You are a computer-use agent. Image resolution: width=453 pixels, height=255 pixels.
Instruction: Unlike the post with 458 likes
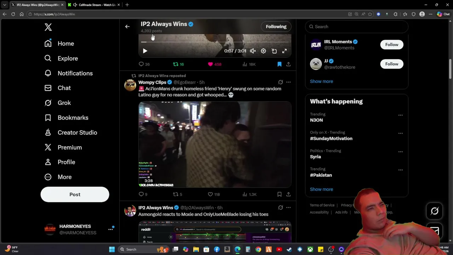coord(214,64)
